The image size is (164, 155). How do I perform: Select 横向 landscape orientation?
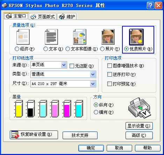96,112
